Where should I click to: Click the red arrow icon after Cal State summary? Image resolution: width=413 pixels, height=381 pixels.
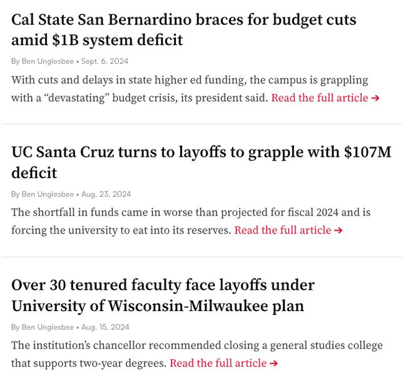(375, 98)
